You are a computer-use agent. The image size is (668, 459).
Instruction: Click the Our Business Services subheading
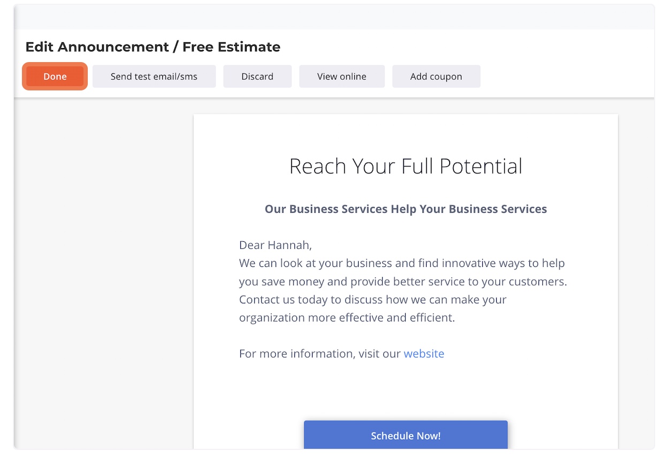tap(406, 209)
